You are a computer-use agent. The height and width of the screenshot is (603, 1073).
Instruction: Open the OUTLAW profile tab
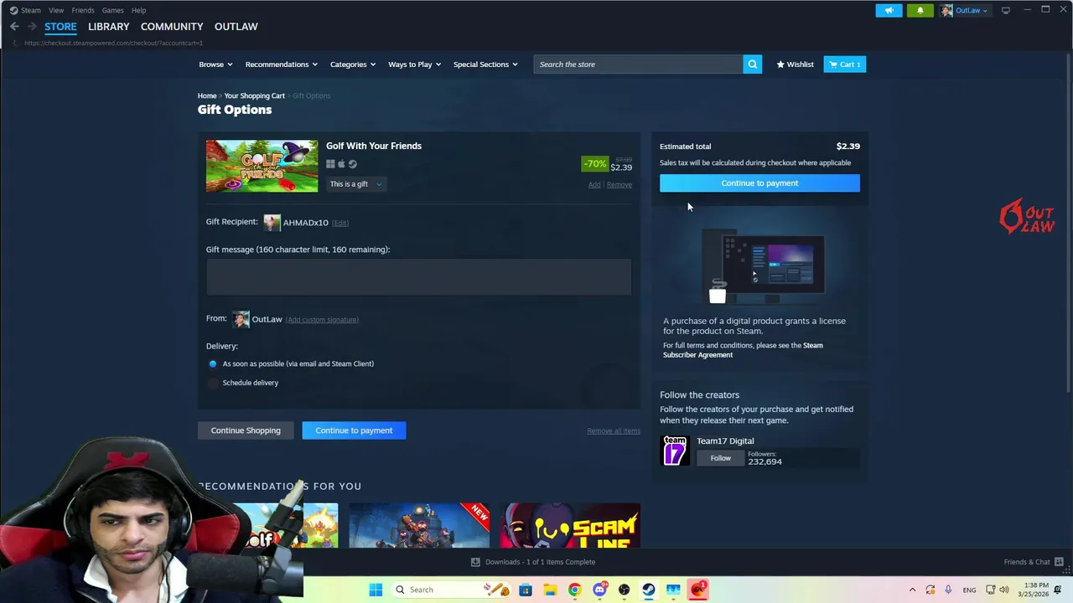click(x=236, y=27)
